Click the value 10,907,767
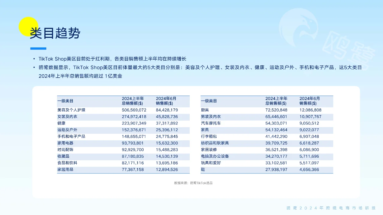This screenshot has height=215, width=383. (311, 117)
